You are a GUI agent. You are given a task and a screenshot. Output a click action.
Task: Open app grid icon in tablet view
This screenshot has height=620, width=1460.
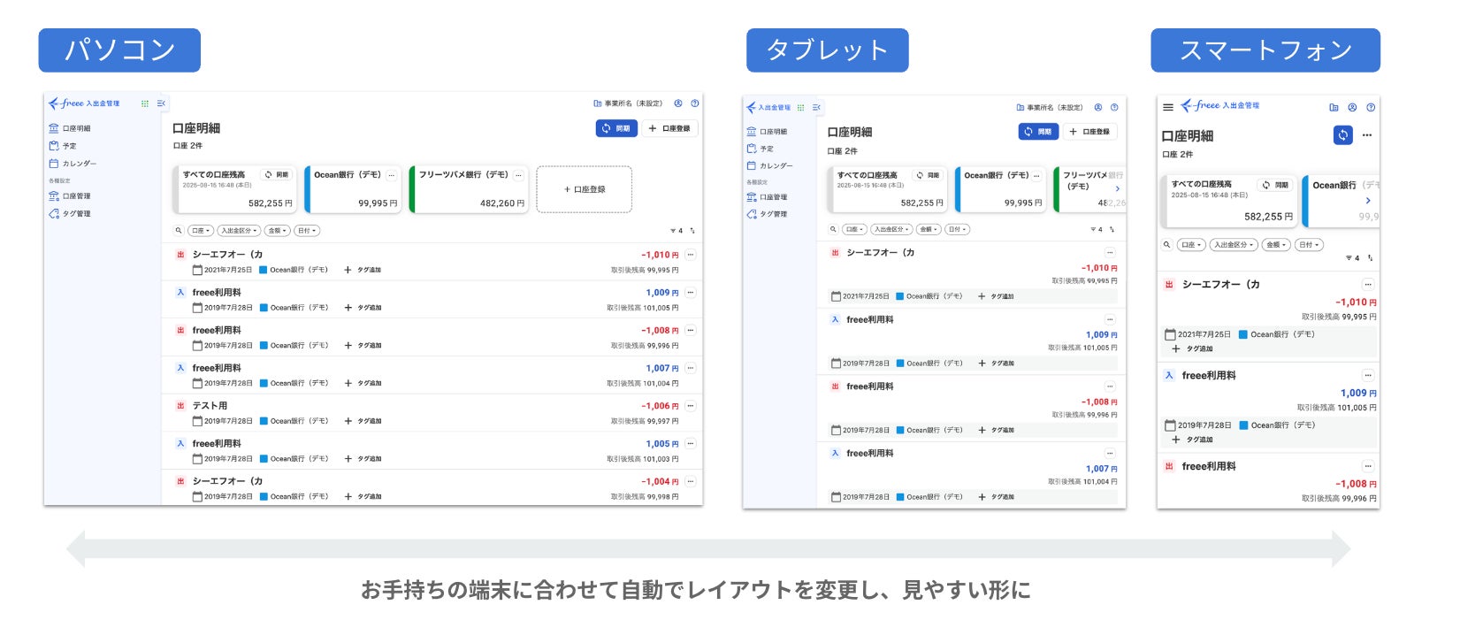pyautogui.click(x=801, y=108)
